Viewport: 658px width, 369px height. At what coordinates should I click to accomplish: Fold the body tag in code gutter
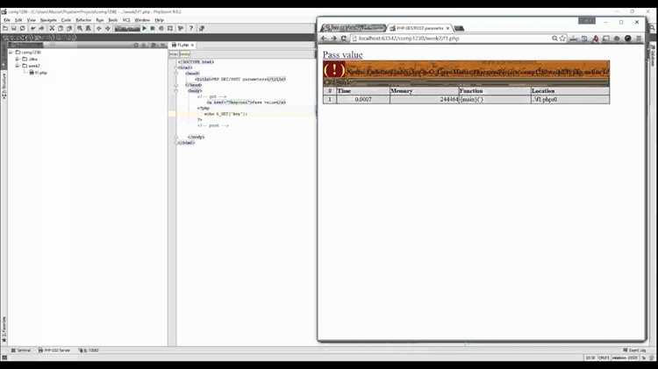(176, 90)
